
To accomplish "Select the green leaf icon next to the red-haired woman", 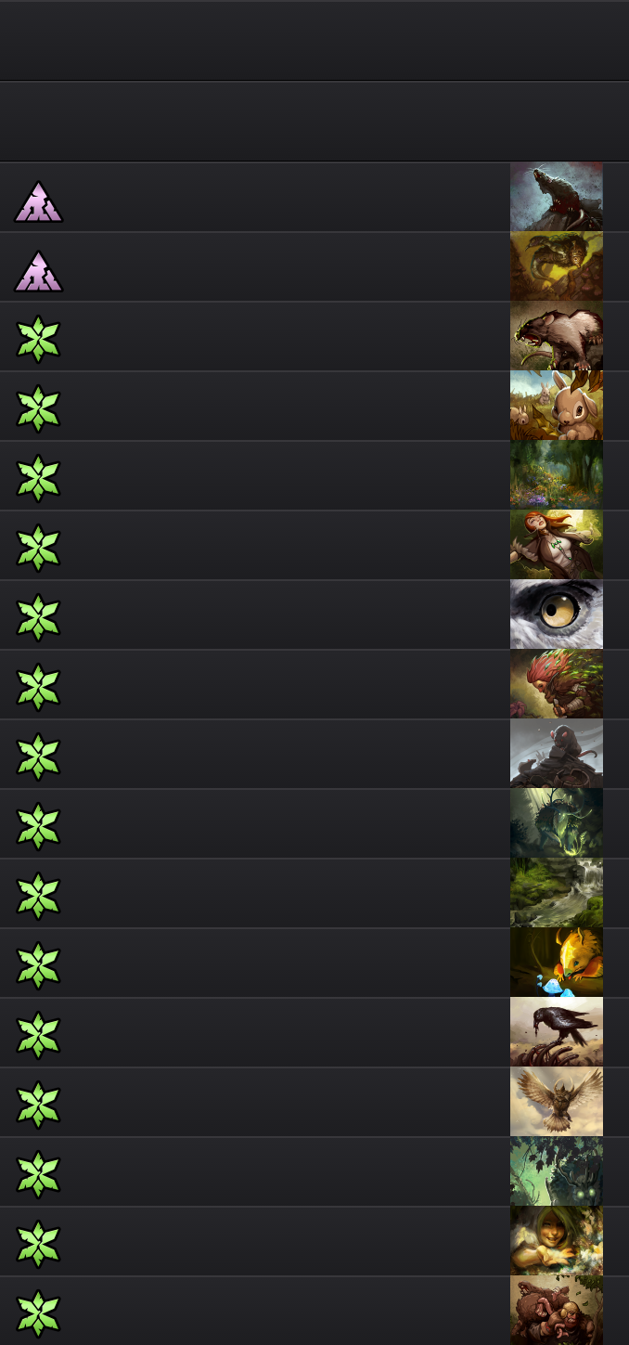I will click(38, 548).
